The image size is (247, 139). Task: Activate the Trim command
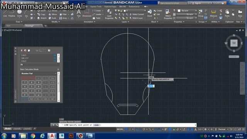63,11
